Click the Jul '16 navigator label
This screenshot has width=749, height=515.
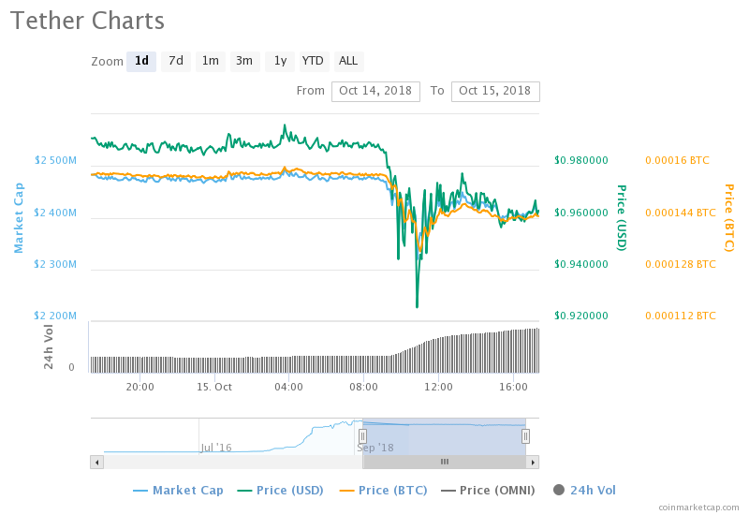(x=216, y=448)
